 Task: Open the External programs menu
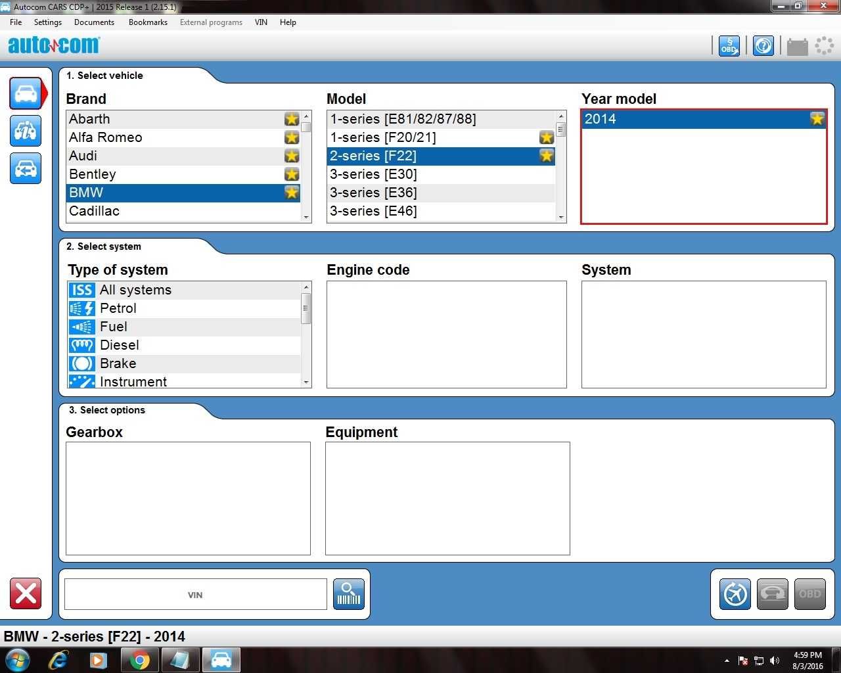pyautogui.click(x=211, y=22)
